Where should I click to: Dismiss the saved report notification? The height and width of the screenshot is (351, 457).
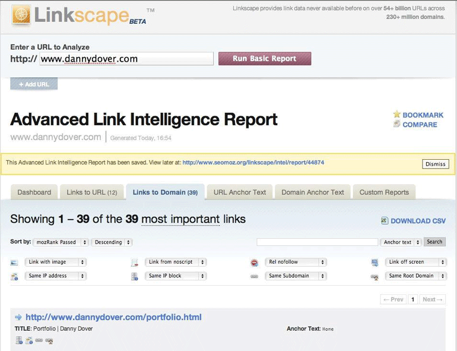click(x=436, y=164)
